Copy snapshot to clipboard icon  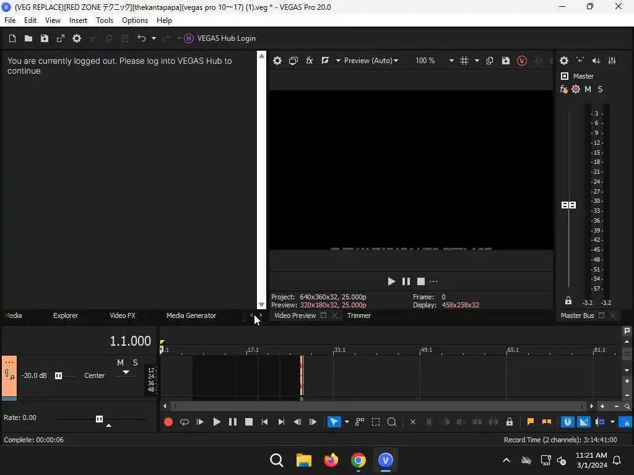click(x=490, y=61)
